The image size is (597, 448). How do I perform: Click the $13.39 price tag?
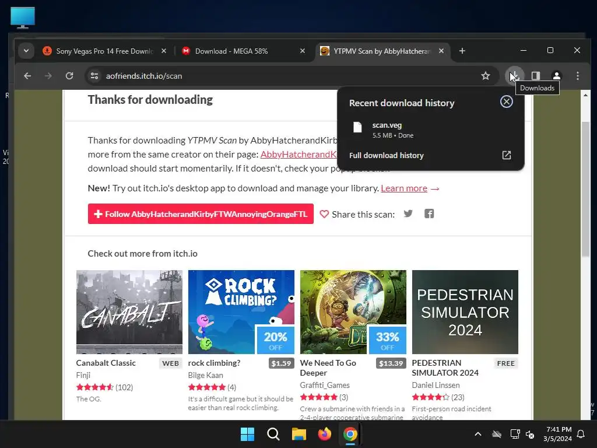pyautogui.click(x=391, y=363)
